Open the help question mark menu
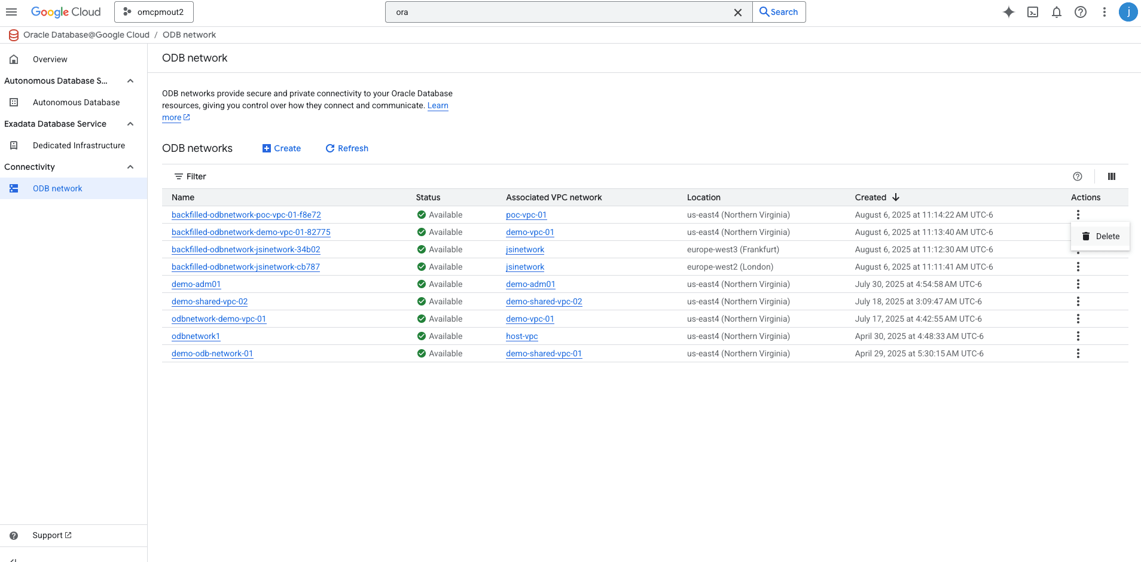The width and height of the screenshot is (1141, 562). tap(1080, 12)
